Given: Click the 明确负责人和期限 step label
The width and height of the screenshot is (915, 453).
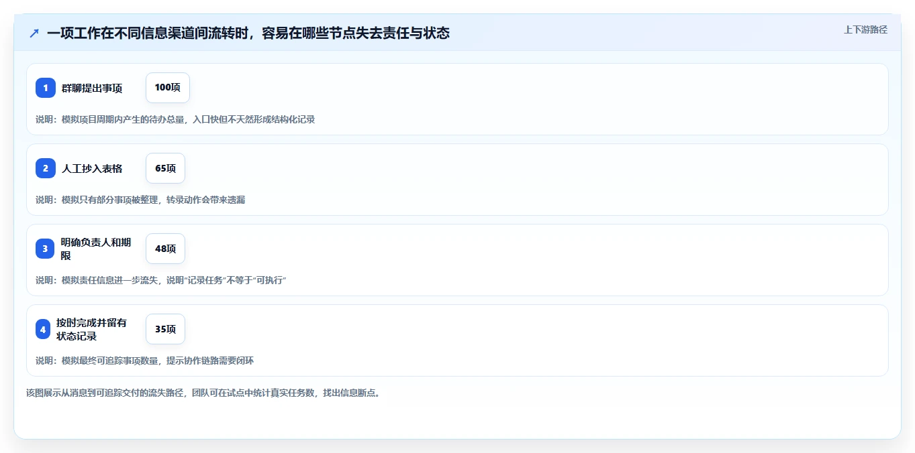Looking at the screenshot, I should click(96, 249).
